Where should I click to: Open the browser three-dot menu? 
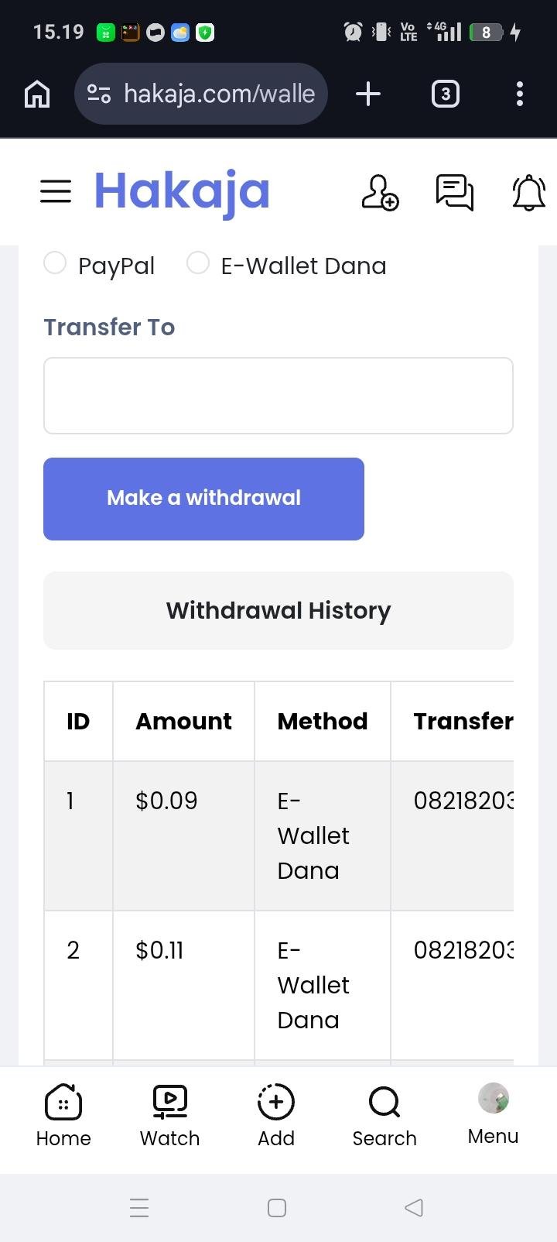[x=520, y=94]
